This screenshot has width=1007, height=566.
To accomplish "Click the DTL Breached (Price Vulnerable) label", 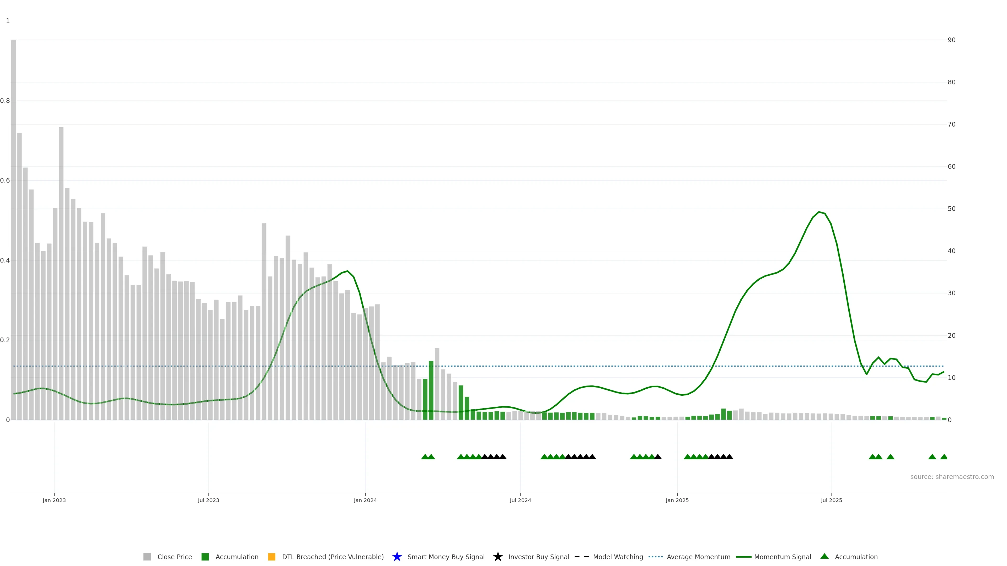I will 333,557.
